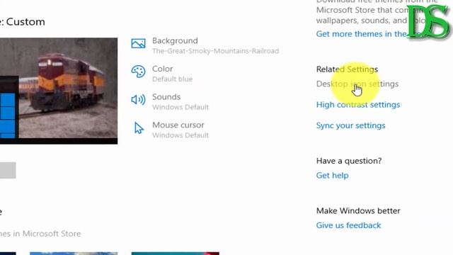The height and width of the screenshot is (255, 453).
Task: Click the Get help link
Action: [x=332, y=176]
